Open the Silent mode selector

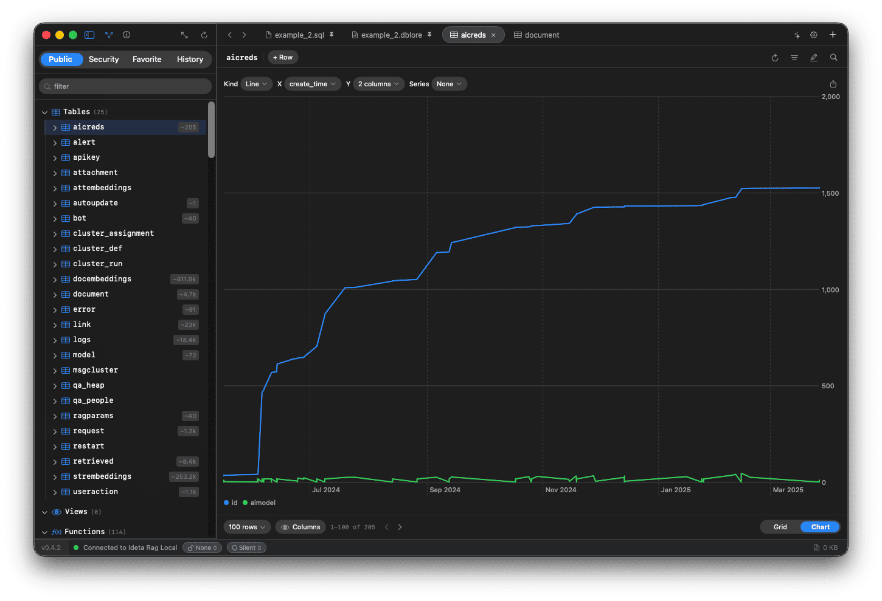246,548
